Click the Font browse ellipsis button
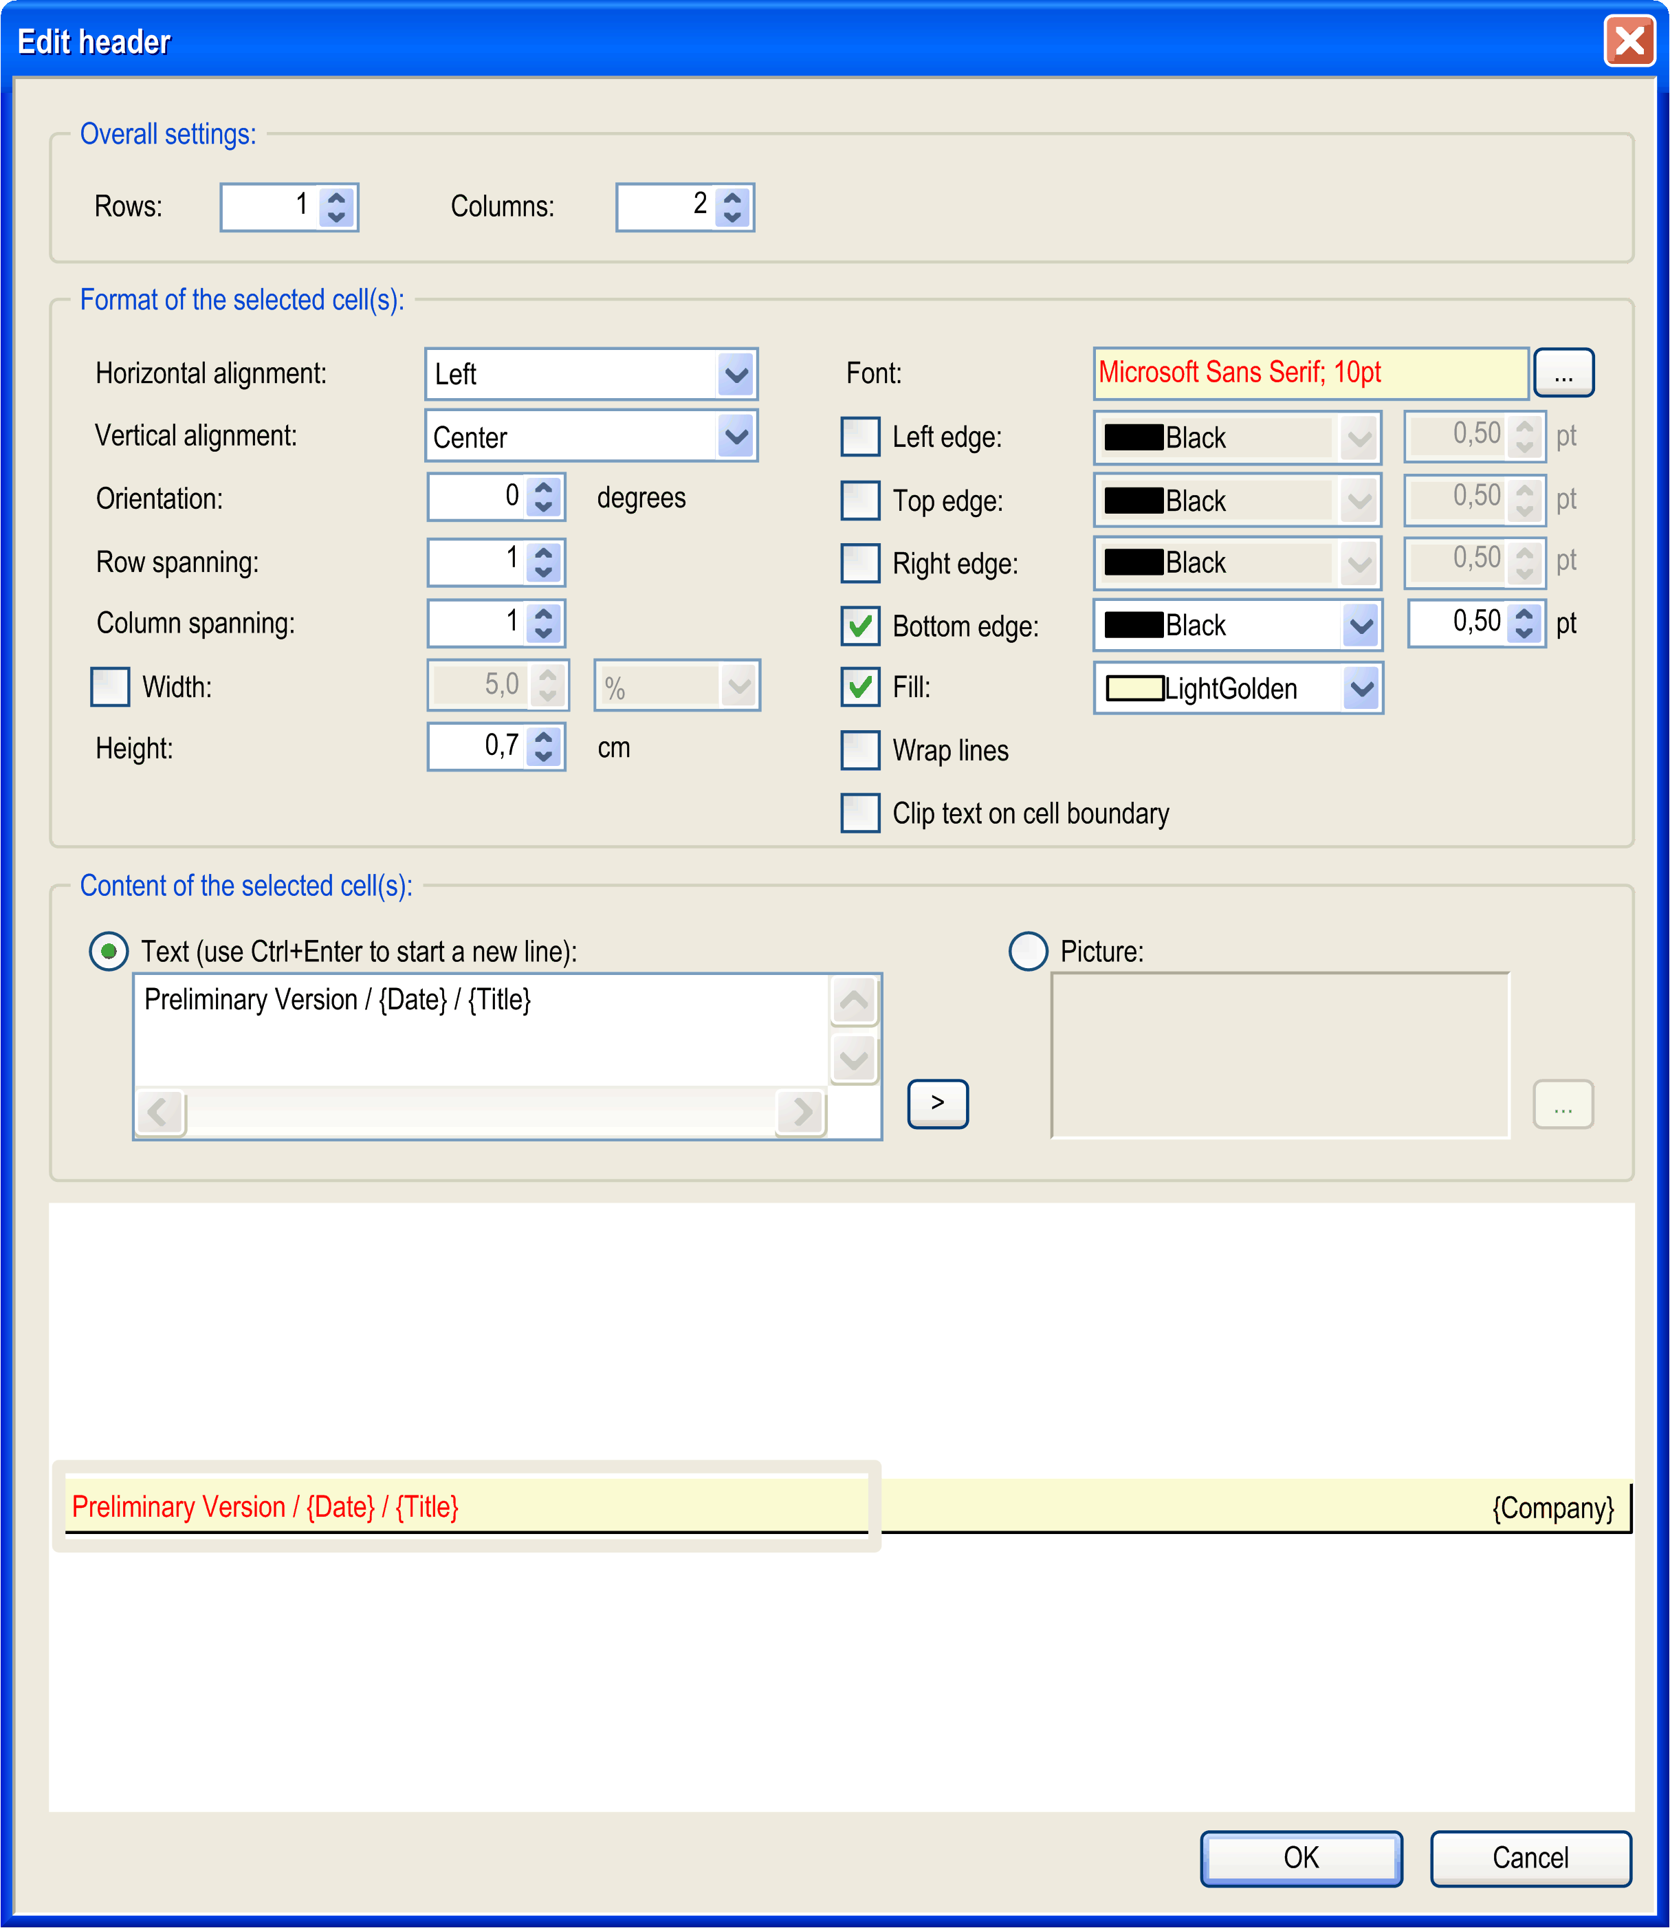This screenshot has width=1670, height=1928. pos(1563,373)
